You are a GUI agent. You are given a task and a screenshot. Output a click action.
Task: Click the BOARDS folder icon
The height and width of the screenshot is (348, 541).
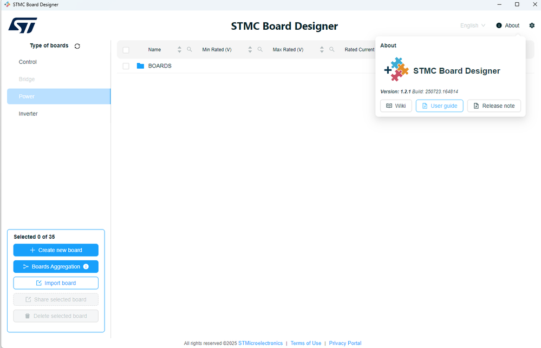(140, 66)
